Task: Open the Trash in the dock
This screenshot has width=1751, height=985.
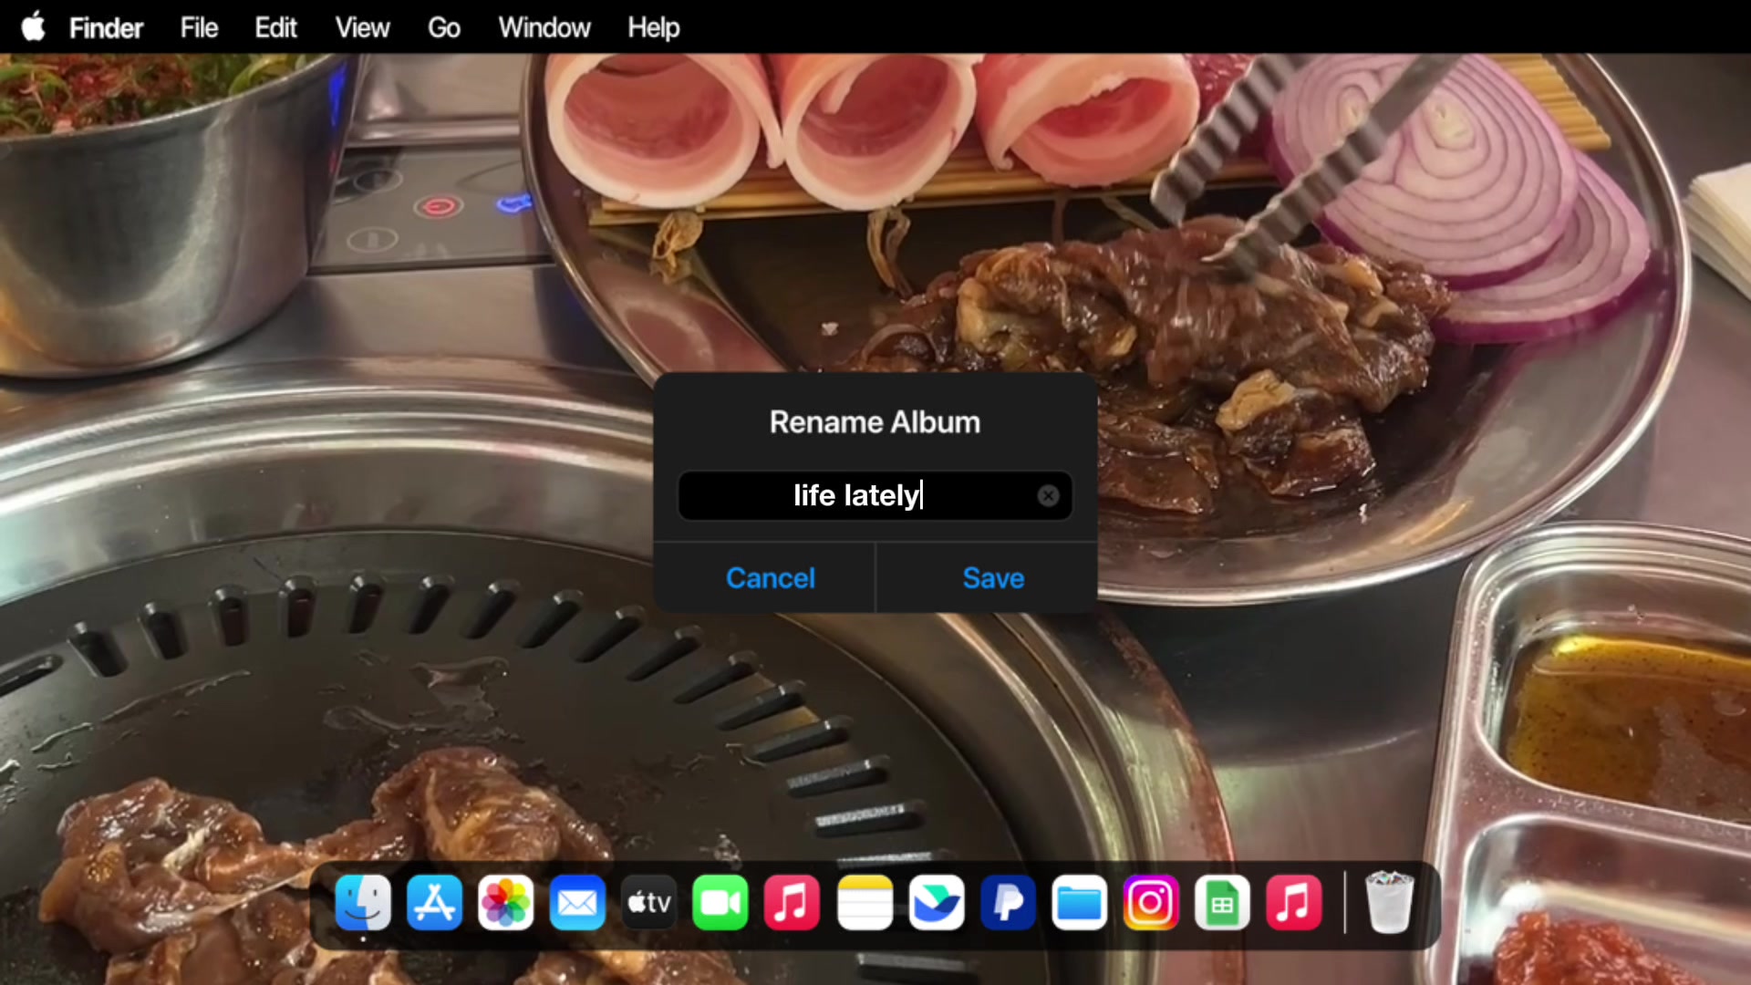Action: (x=1389, y=903)
